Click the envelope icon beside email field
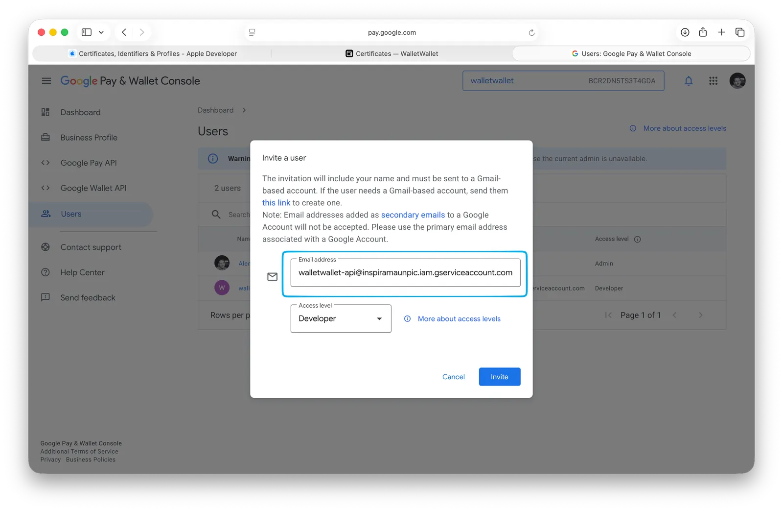Image resolution: width=783 pixels, height=511 pixels. tap(273, 277)
